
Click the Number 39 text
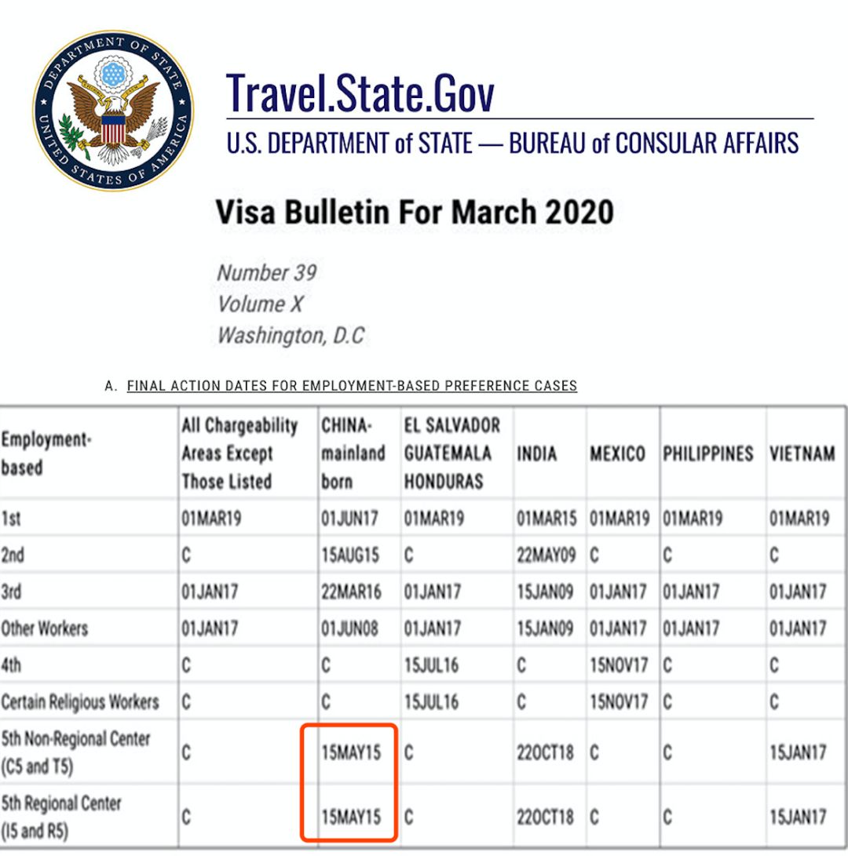coord(267,273)
